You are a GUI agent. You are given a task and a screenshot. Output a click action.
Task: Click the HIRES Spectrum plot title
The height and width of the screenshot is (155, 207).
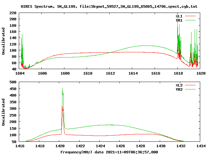(x=109, y=6)
